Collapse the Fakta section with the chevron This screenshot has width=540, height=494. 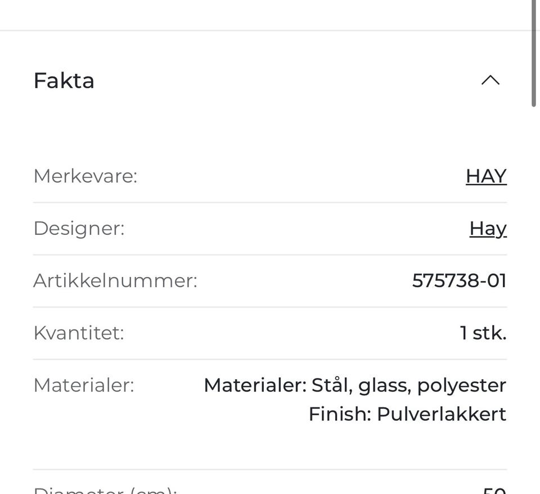click(490, 81)
